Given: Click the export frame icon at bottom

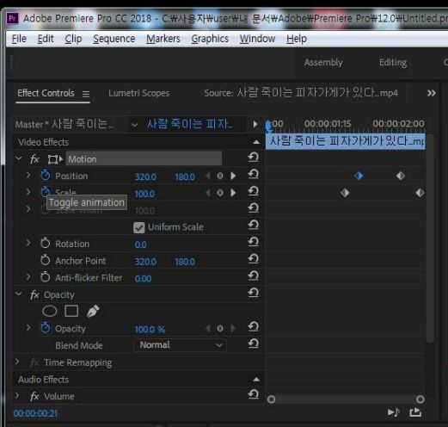Looking at the screenshot, I should (415, 412).
